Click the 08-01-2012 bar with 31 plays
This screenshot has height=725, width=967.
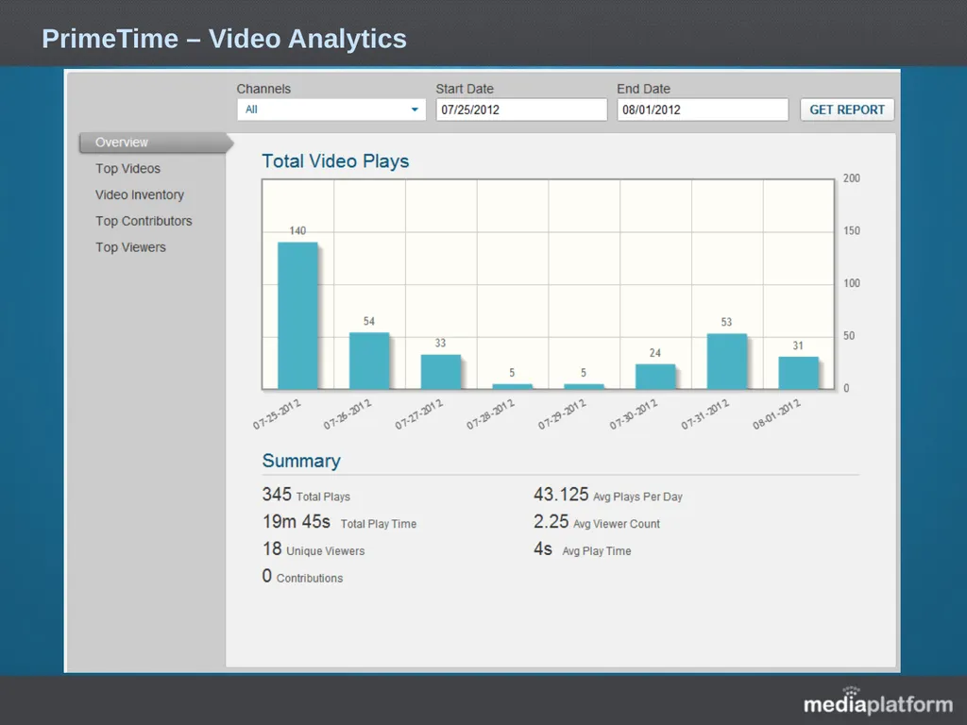(x=799, y=373)
